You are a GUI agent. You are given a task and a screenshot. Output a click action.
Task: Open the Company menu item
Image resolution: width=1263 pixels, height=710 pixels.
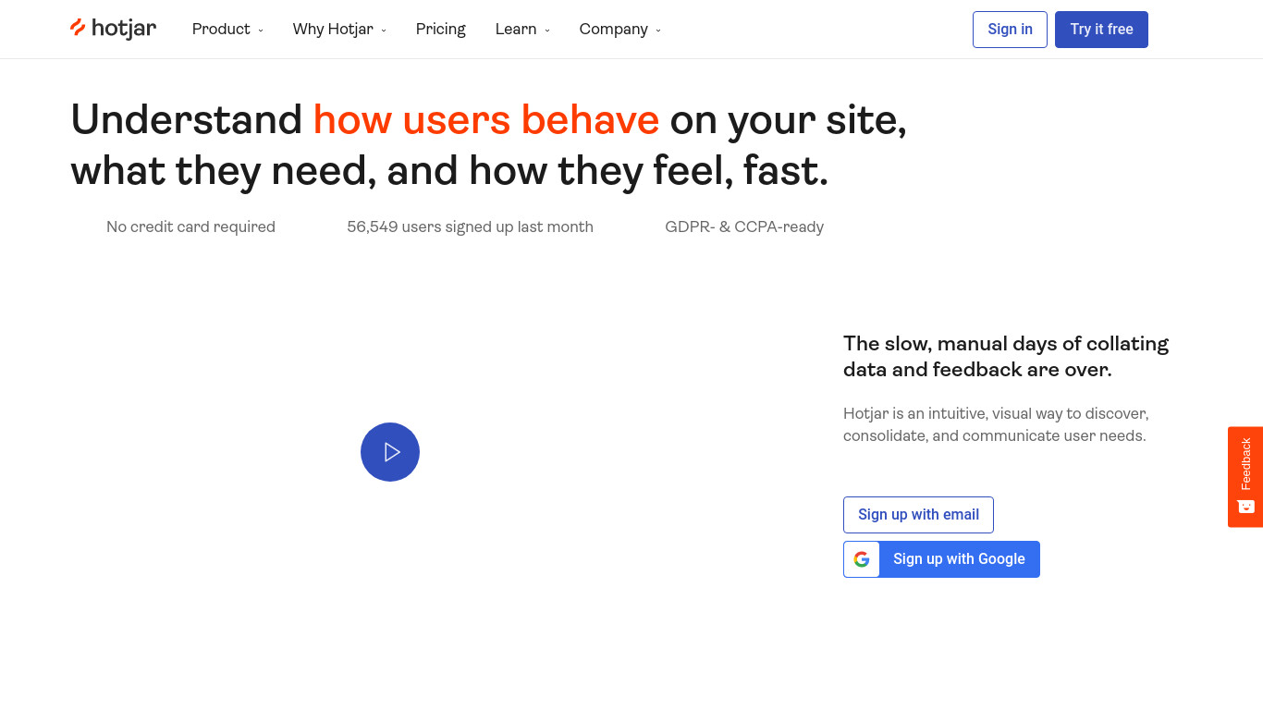(x=613, y=30)
